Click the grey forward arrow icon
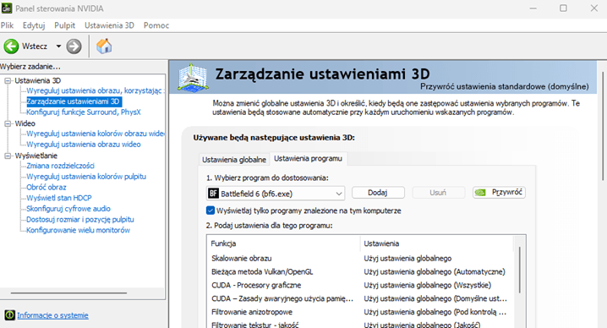607x328 pixels. click(74, 46)
